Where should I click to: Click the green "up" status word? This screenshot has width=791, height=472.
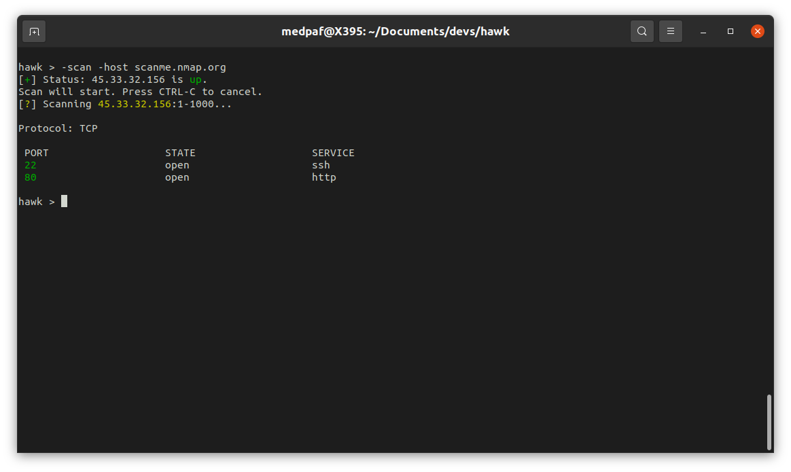[x=195, y=79]
